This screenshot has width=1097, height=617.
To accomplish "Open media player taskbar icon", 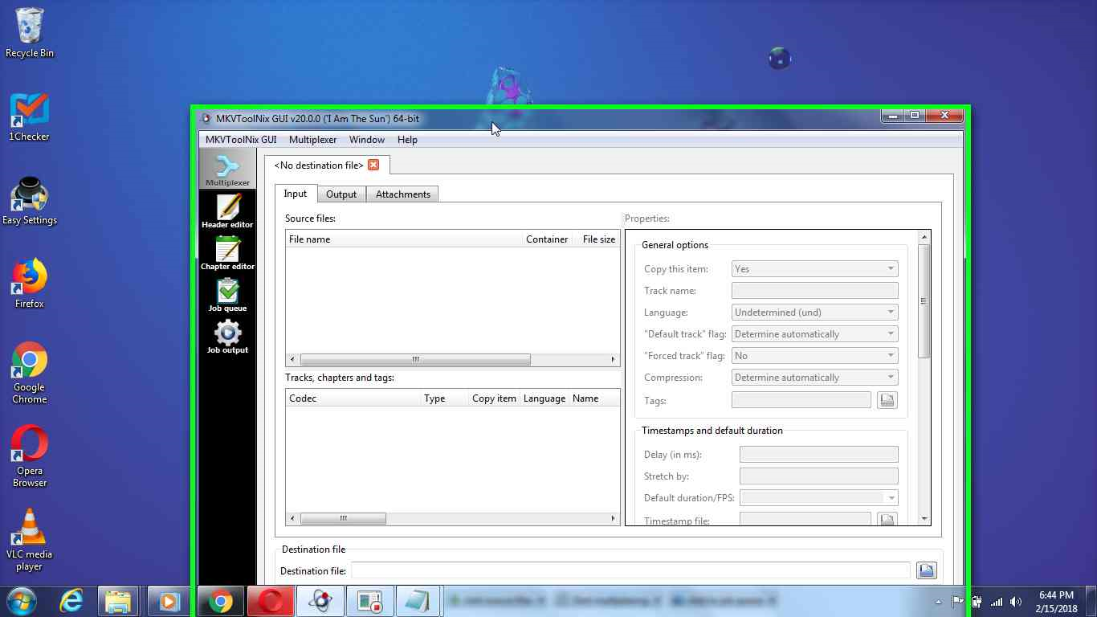I will (168, 601).
